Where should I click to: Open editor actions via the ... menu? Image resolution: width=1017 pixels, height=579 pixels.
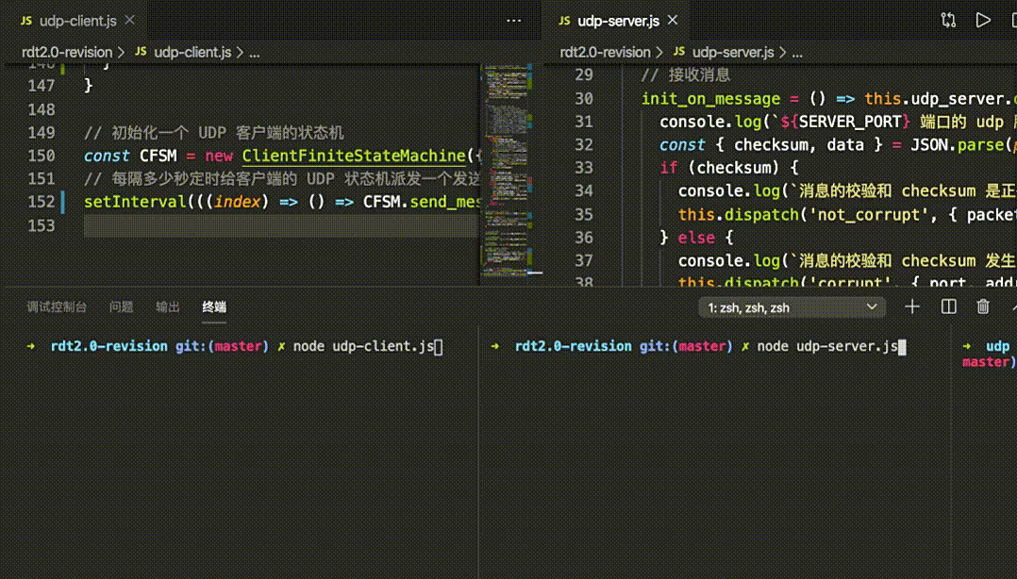[x=513, y=19]
